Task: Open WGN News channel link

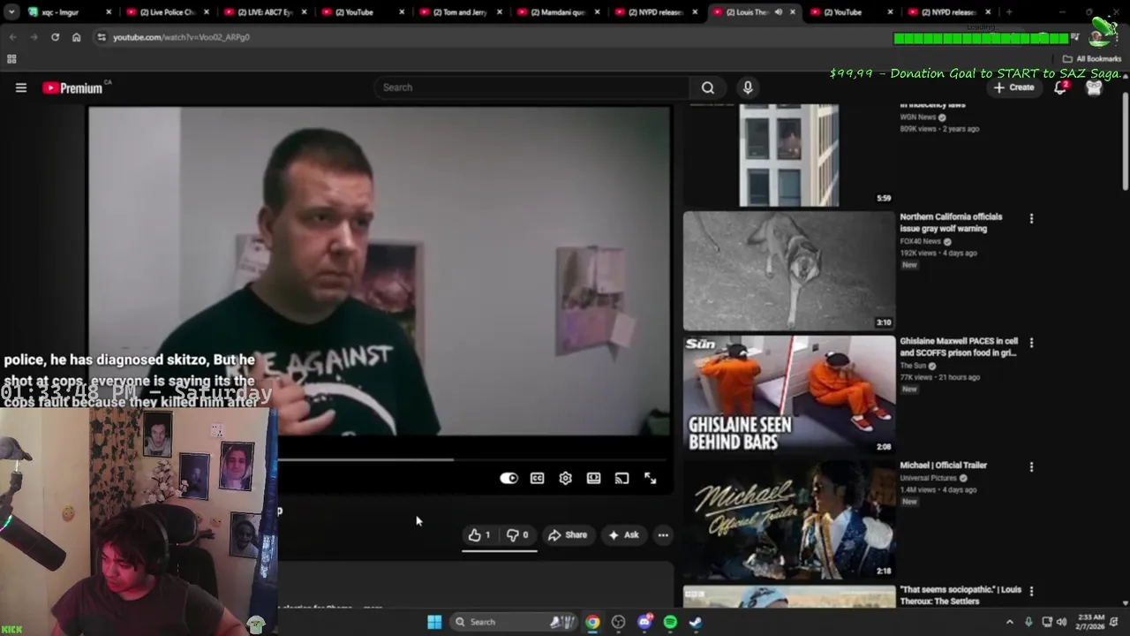Action: click(918, 117)
